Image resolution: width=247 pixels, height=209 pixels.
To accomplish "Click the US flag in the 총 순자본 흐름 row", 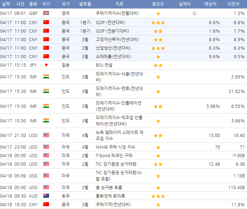I will (x=46, y=187).
